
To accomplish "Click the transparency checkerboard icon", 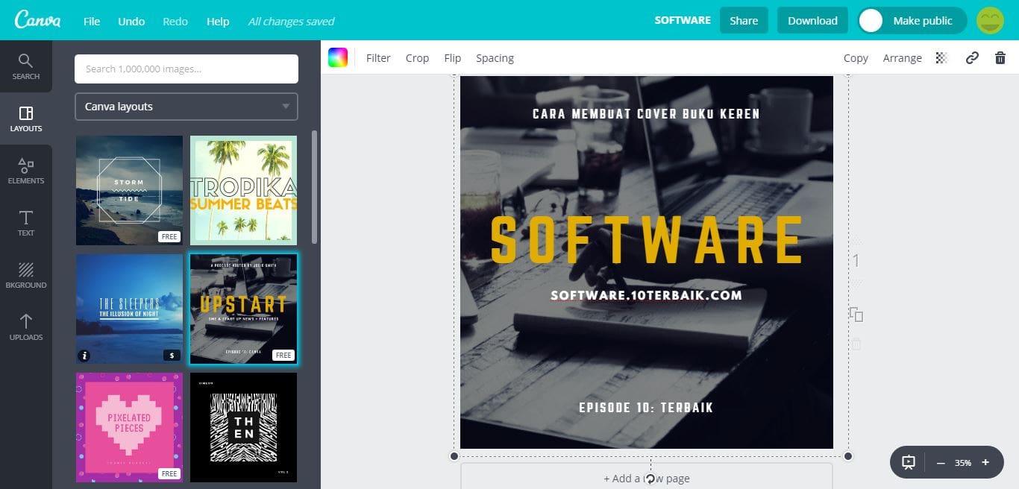I will [941, 58].
